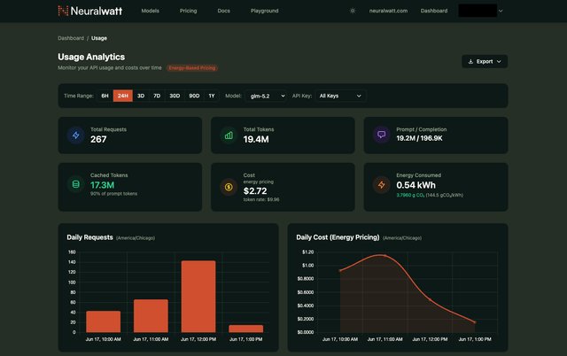The image size is (567, 356).
Task: Click the 19.4M total tokens value
Action: point(256,139)
